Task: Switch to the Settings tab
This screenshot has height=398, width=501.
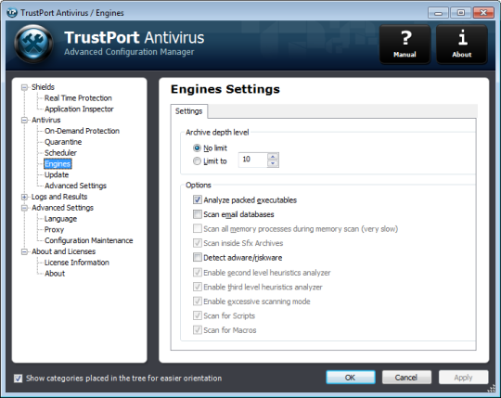Action: click(x=189, y=111)
